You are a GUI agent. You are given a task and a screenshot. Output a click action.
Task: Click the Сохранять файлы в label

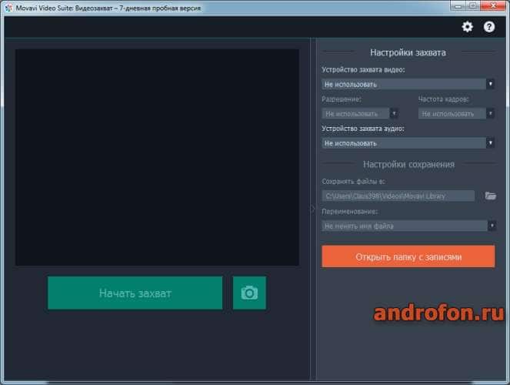pyautogui.click(x=353, y=181)
